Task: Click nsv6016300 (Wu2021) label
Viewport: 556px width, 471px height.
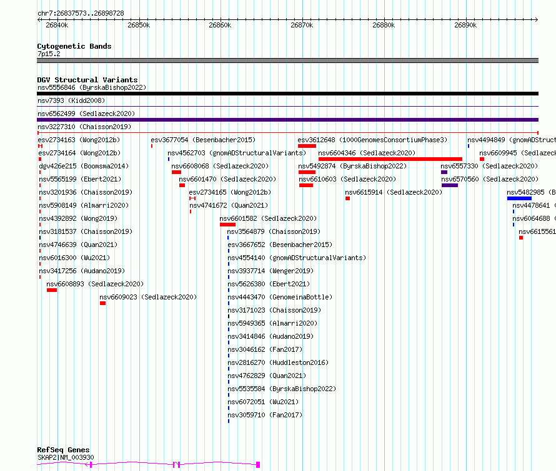Action: pyautogui.click(x=74, y=258)
